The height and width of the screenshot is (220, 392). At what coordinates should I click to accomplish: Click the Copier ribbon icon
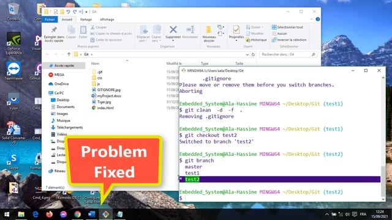point(71,30)
